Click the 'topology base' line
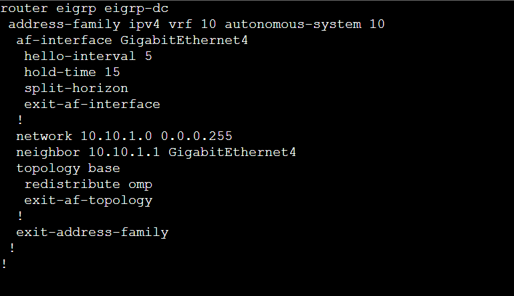514x296 pixels. tap(68, 168)
